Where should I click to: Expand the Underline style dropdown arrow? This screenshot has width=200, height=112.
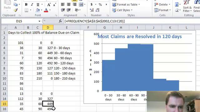[42, 5]
